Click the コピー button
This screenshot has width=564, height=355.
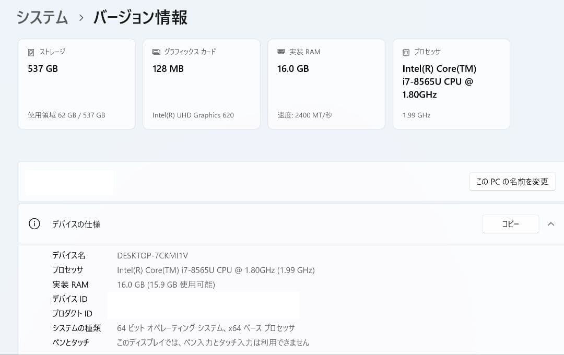coord(510,223)
